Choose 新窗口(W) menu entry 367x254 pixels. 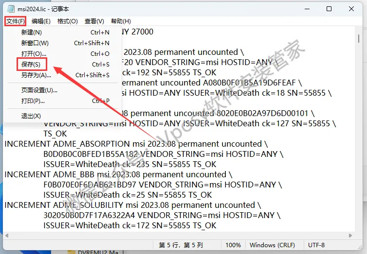coord(63,43)
